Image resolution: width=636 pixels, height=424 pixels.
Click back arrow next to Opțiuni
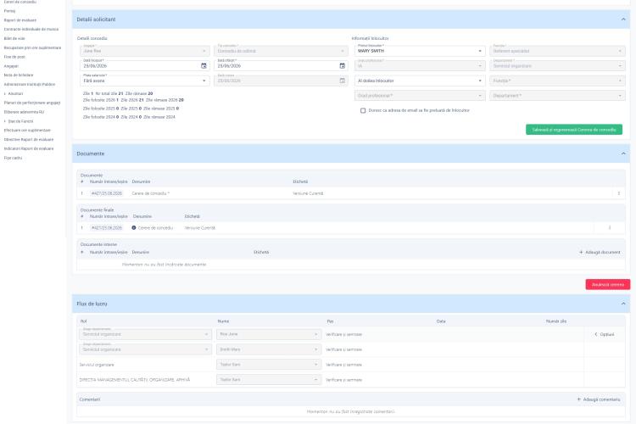(596, 334)
